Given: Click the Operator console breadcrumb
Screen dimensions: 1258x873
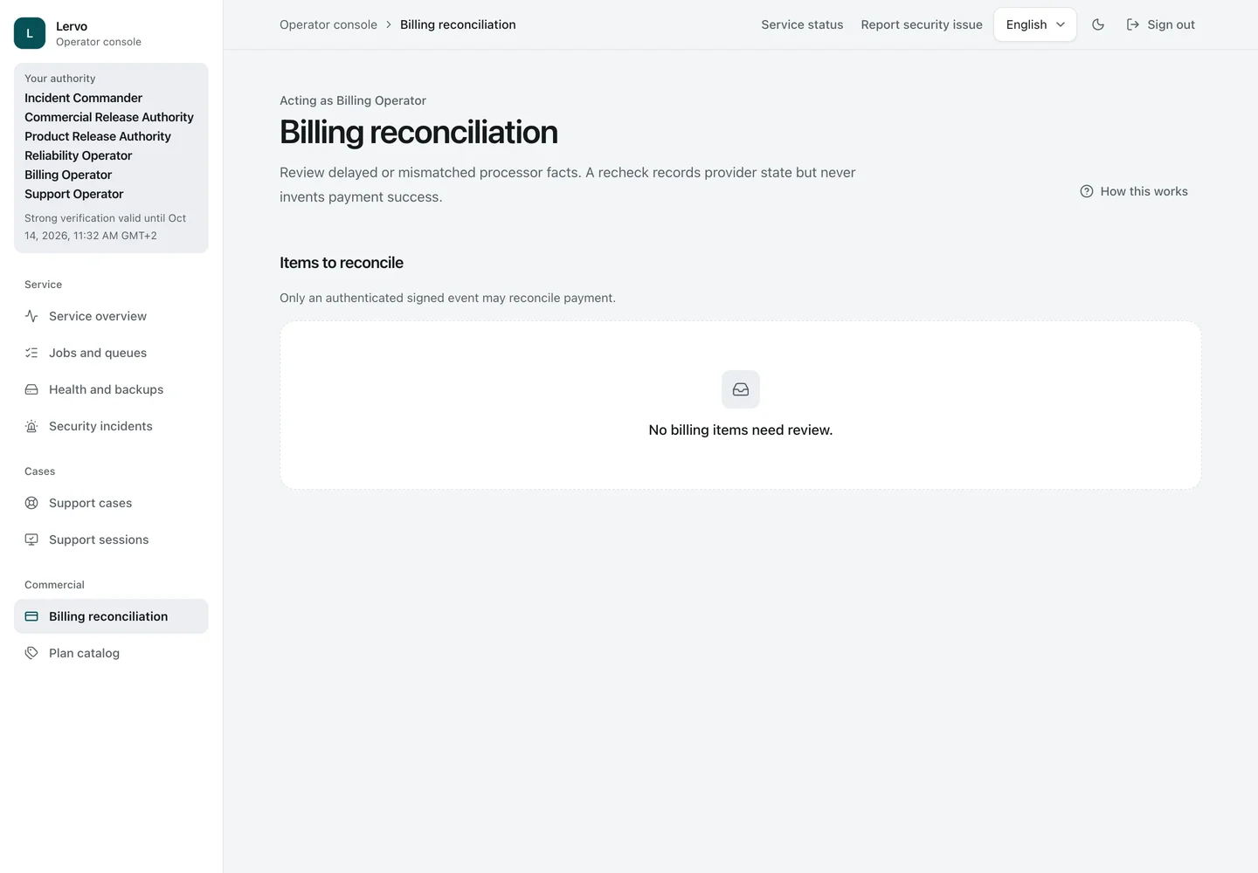Looking at the screenshot, I should pos(328,24).
